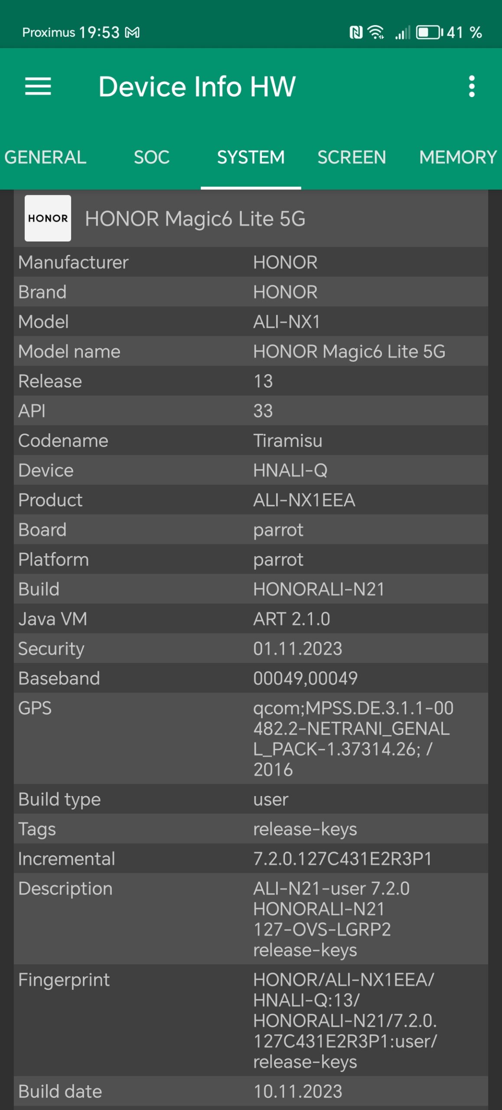Tap the GPS version info row
502x1110 pixels.
tap(251, 738)
